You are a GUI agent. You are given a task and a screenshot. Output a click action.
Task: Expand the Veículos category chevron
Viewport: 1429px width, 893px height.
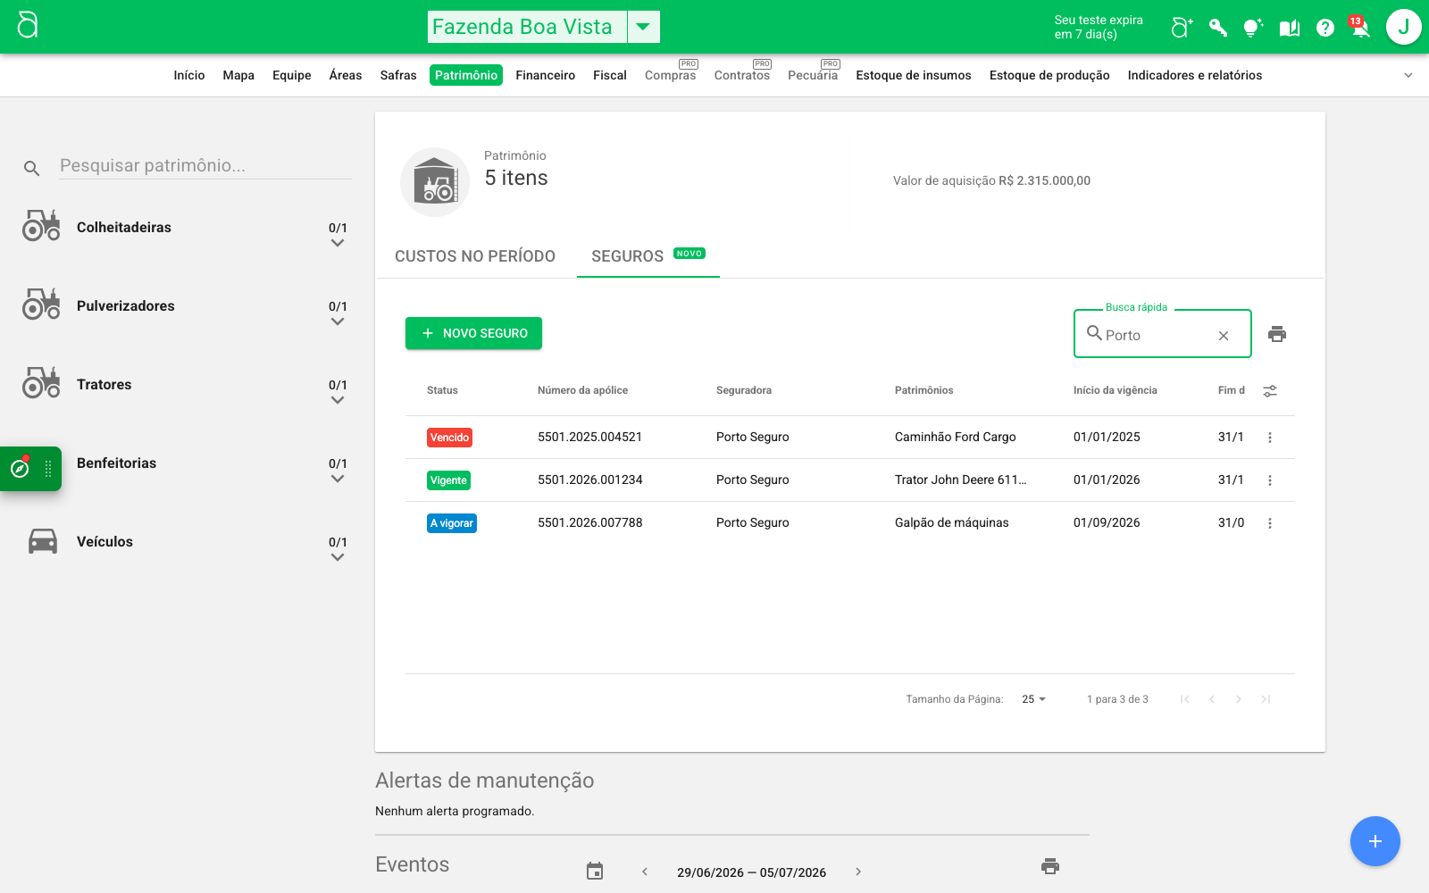[x=338, y=557]
